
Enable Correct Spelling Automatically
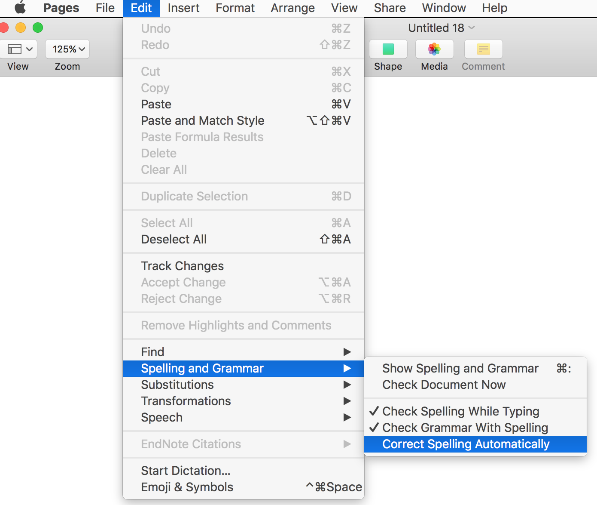(x=475, y=444)
